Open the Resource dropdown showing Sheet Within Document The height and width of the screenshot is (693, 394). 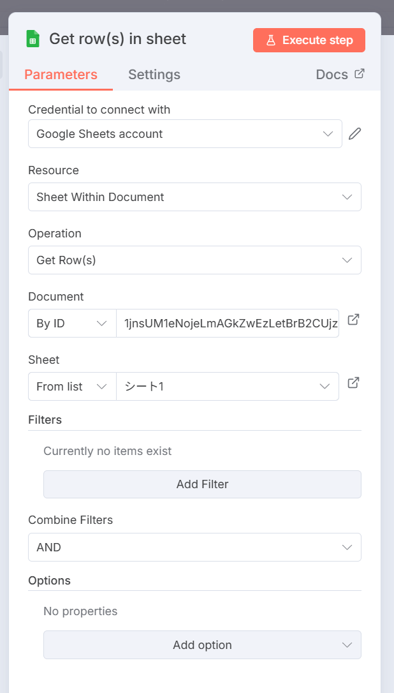[x=194, y=197]
